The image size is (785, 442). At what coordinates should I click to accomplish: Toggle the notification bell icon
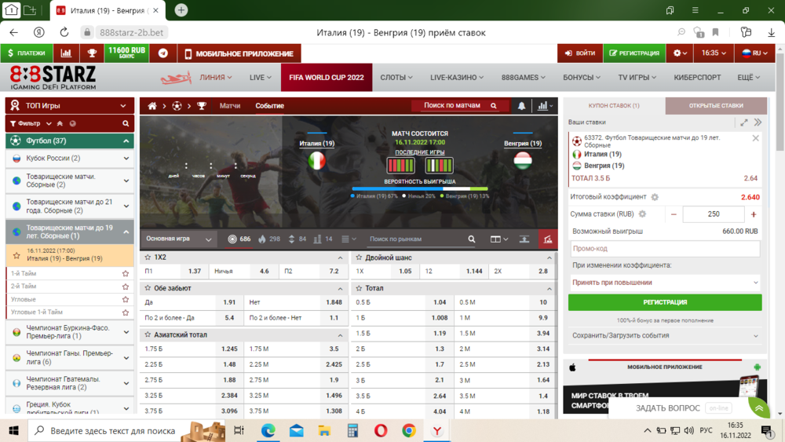[x=521, y=106]
